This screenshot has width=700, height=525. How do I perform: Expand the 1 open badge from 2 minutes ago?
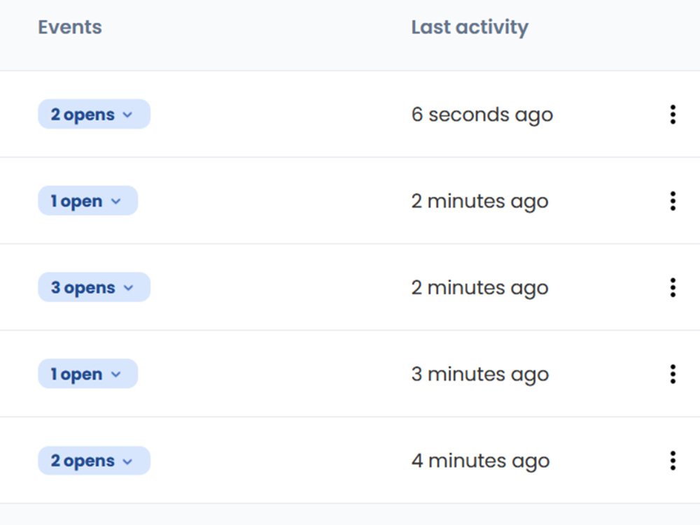tap(88, 201)
